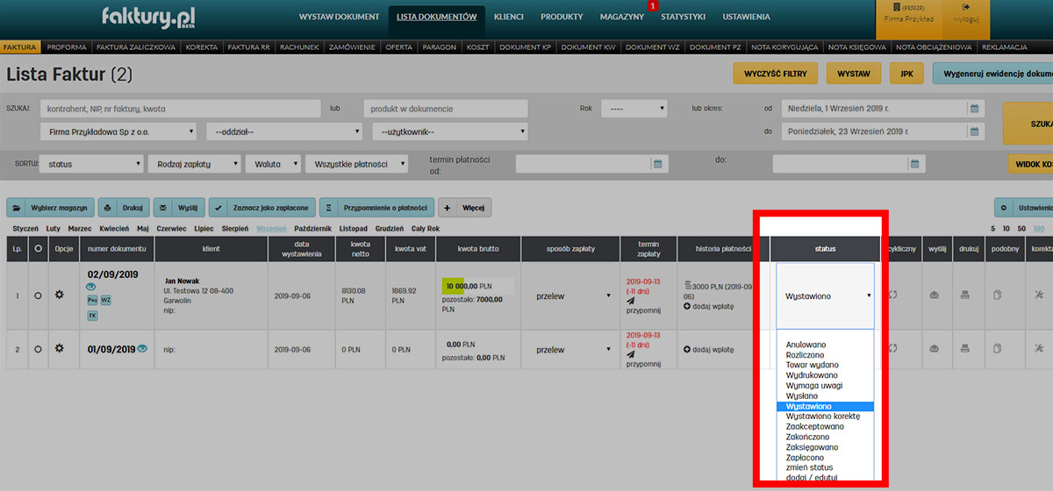The width and height of the screenshot is (1053, 491).
Task: Select the radio button for row 2
Action: pos(37,349)
